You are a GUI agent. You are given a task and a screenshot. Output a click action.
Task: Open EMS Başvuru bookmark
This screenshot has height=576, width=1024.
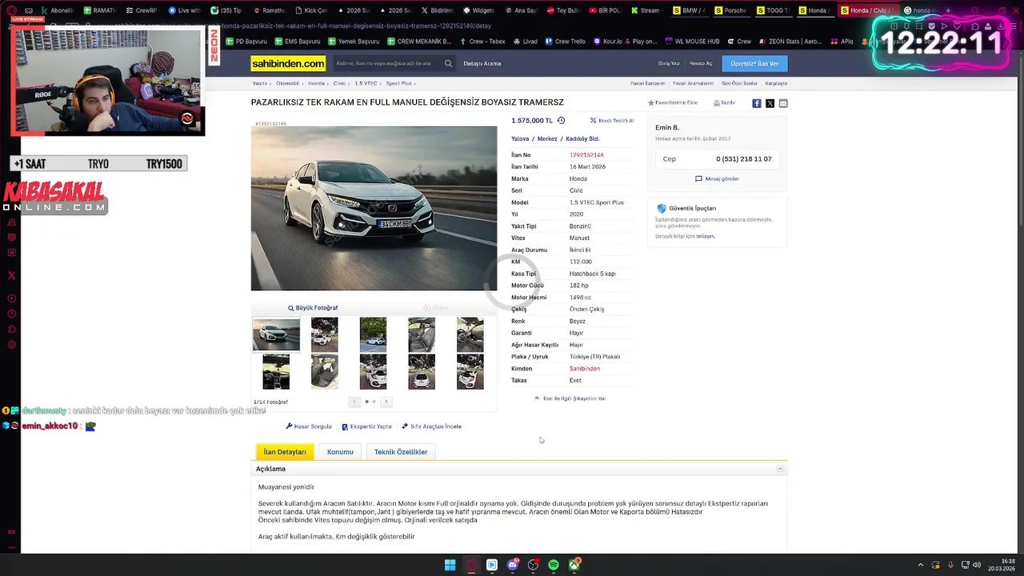click(298, 42)
